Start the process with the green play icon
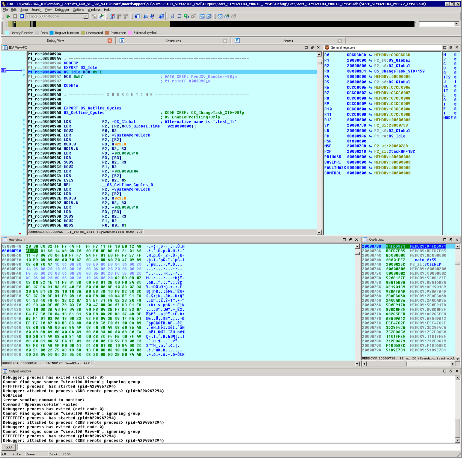Image resolution: width=462 pixels, height=458 pixels. [x=8, y=16]
